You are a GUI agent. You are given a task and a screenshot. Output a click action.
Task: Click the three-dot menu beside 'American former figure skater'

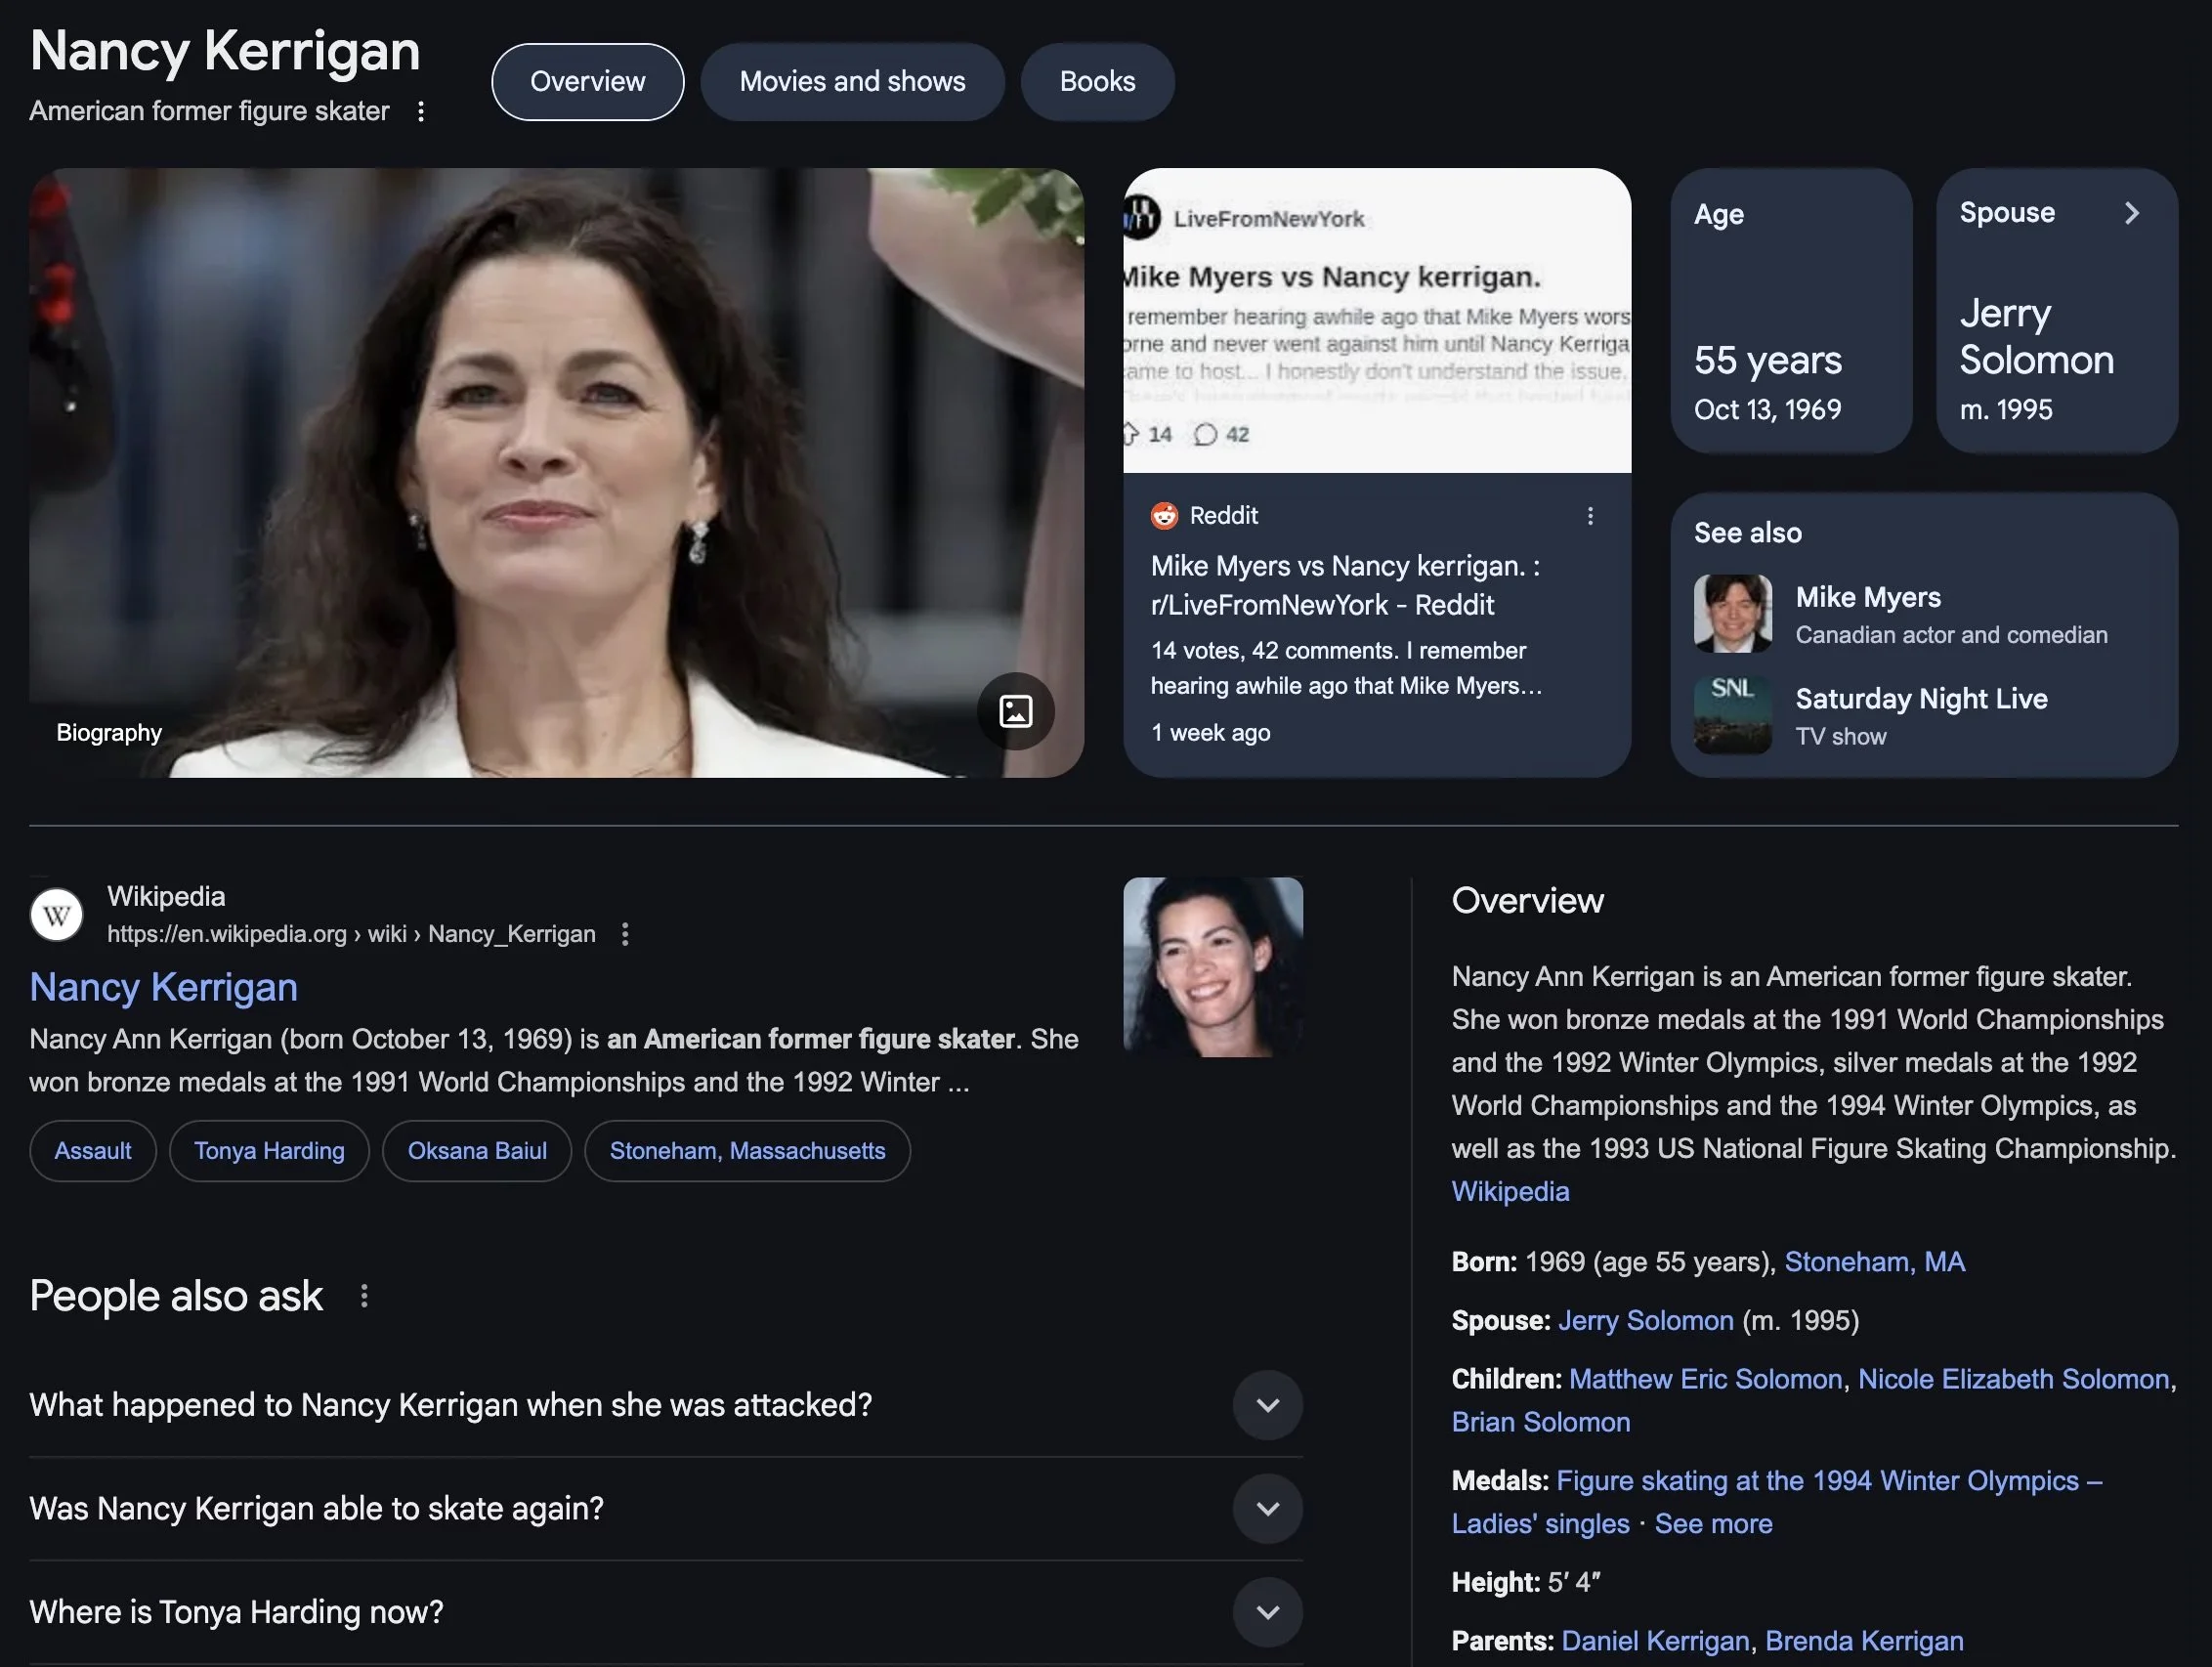(421, 111)
